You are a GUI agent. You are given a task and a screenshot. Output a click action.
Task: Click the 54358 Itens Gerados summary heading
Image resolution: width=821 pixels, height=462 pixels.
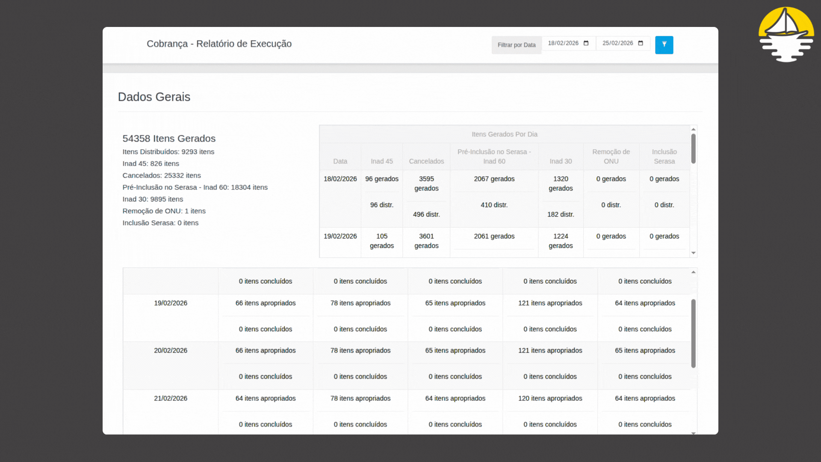tap(169, 139)
